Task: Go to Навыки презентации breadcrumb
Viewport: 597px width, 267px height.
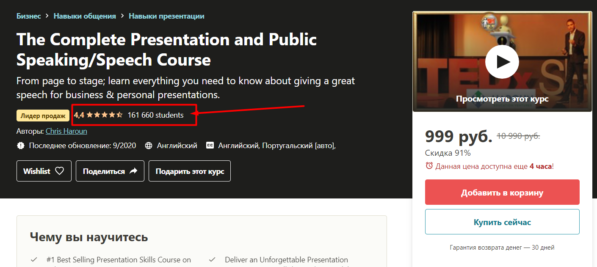Action: coord(166,16)
